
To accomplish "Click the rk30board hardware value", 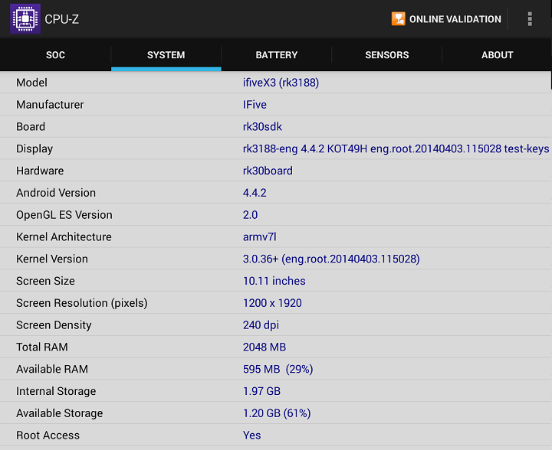I will [x=268, y=171].
